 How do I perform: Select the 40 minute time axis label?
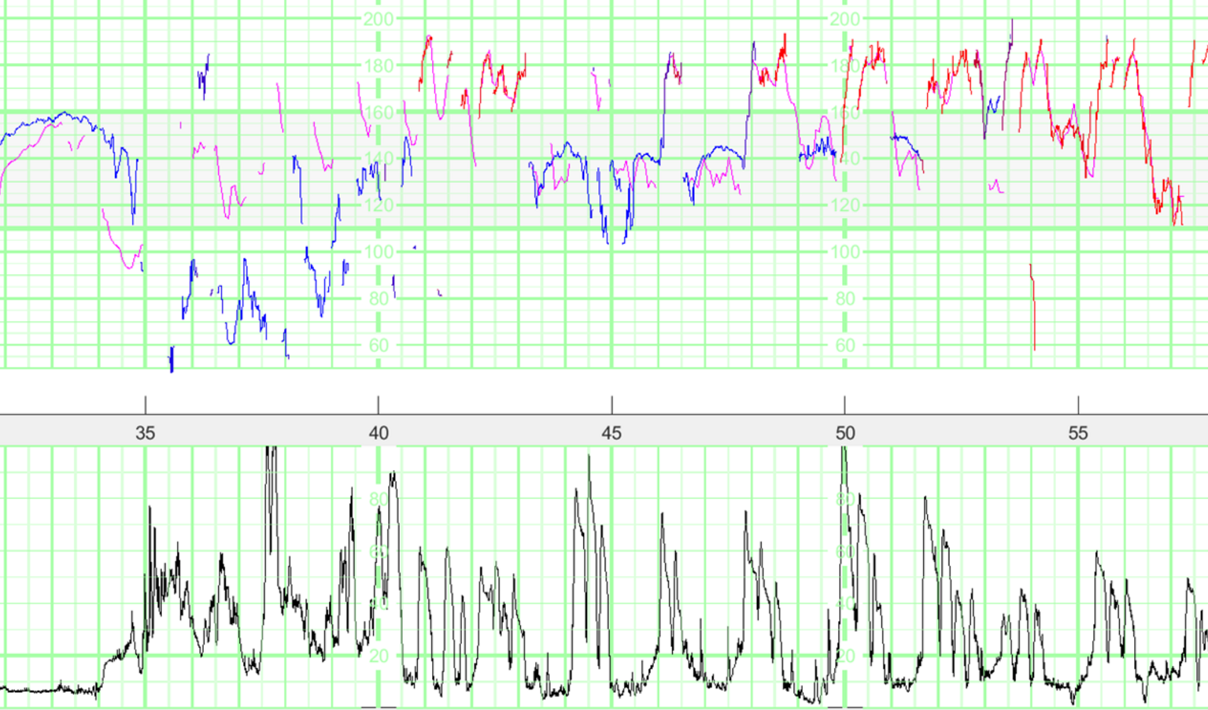coord(379,433)
